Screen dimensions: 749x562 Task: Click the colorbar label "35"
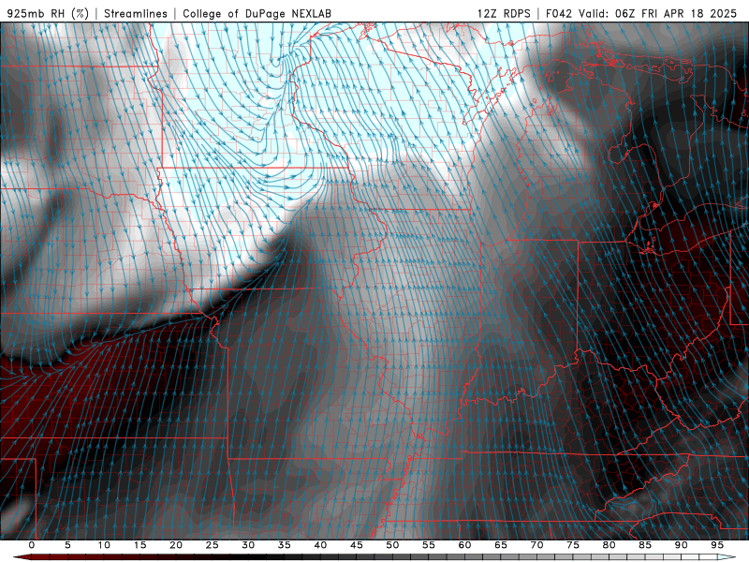[285, 545]
